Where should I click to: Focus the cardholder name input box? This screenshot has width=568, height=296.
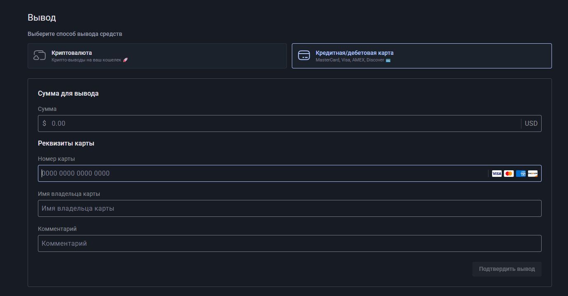pos(289,209)
